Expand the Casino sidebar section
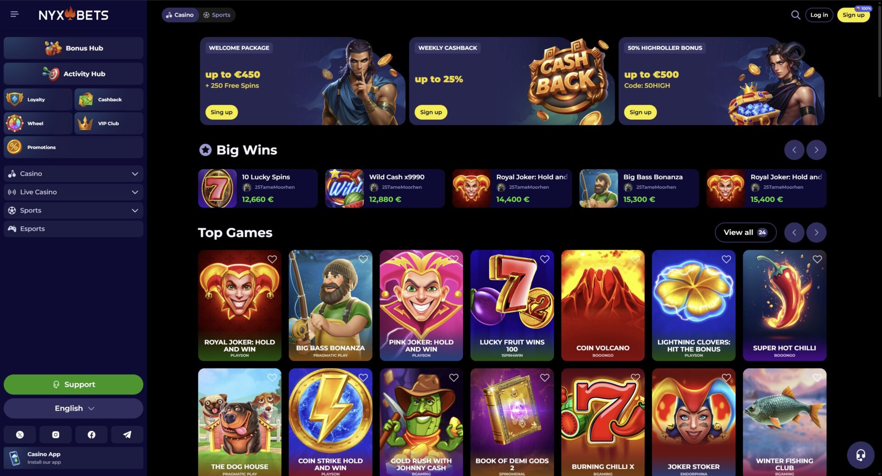The width and height of the screenshot is (882, 476). (73, 174)
